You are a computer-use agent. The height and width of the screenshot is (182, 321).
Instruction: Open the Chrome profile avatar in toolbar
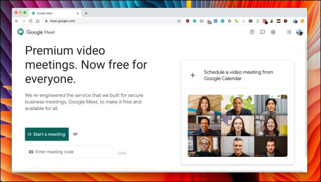click(295, 21)
